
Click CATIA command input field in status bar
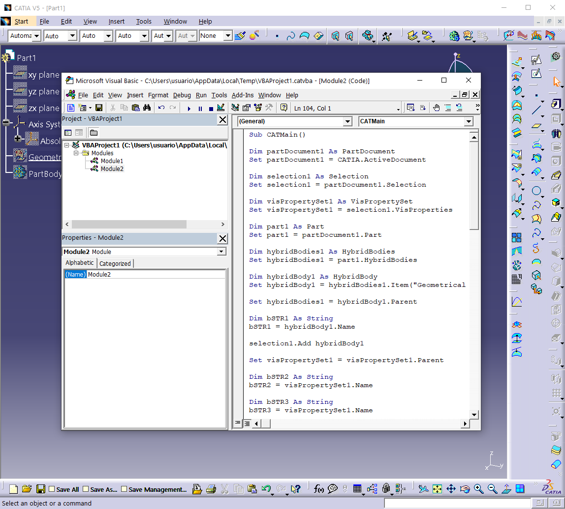[x=458, y=503]
